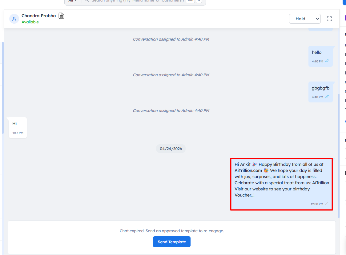346x255 pixels.
Task: Click the Send Template button
Action: click(171, 242)
